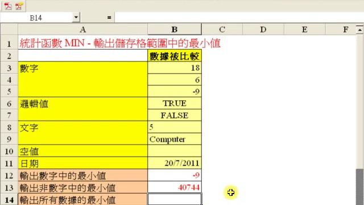Screen dimensions: 364x205
Task: Select row 9 header
Action: pyautogui.click(x=9, y=139)
